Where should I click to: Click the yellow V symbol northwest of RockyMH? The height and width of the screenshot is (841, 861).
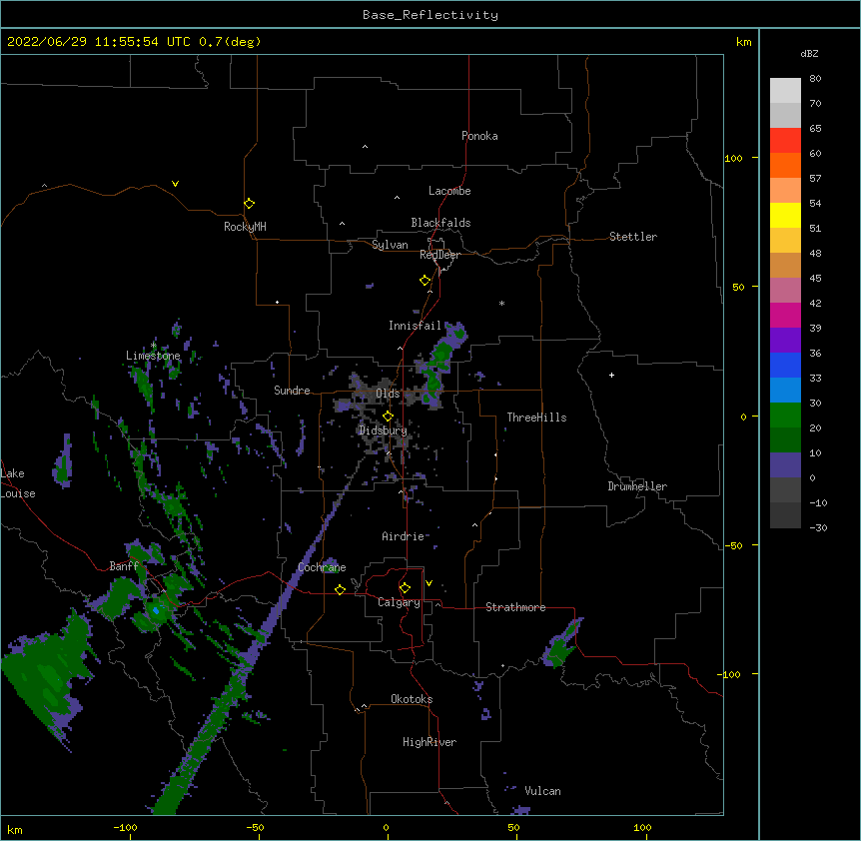175,184
